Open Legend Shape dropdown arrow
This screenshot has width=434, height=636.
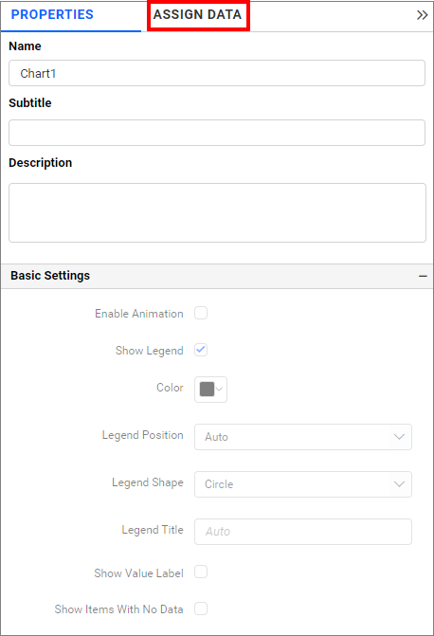coord(399,484)
